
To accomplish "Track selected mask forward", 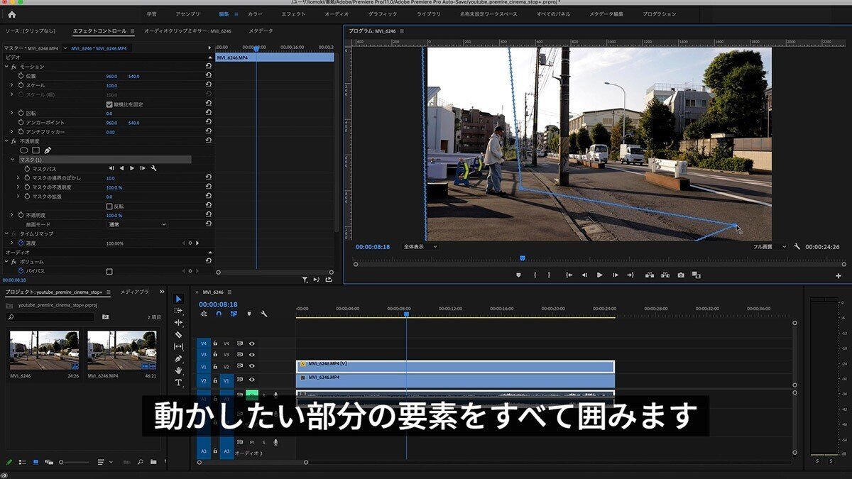I will [x=132, y=168].
